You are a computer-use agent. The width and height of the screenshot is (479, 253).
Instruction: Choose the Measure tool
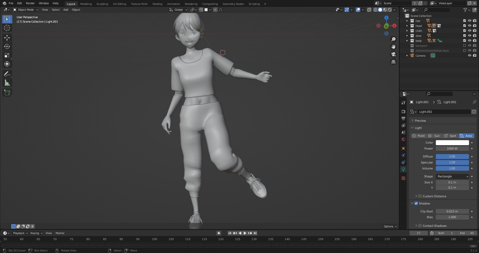7,83
